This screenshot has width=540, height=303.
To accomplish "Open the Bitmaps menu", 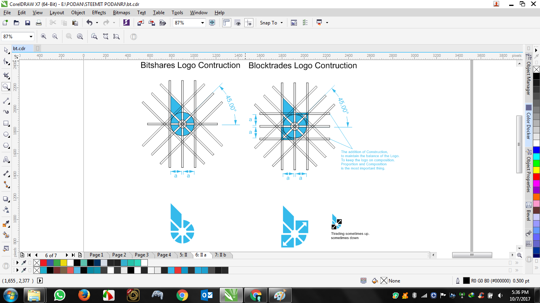I will coord(121,13).
